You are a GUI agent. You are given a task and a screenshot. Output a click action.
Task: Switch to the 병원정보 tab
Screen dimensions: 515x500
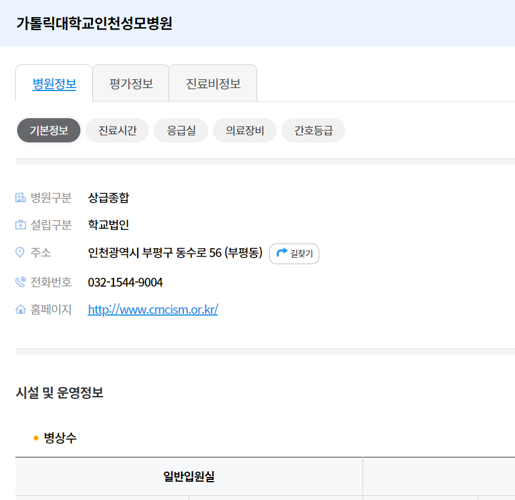[54, 84]
